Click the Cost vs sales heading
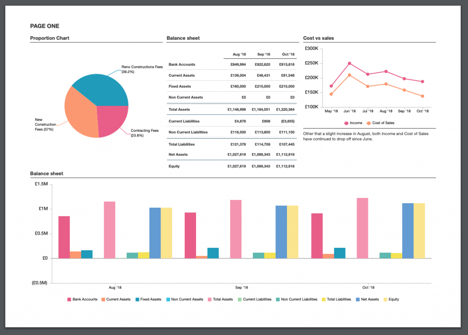The width and height of the screenshot is (468, 335). (319, 38)
